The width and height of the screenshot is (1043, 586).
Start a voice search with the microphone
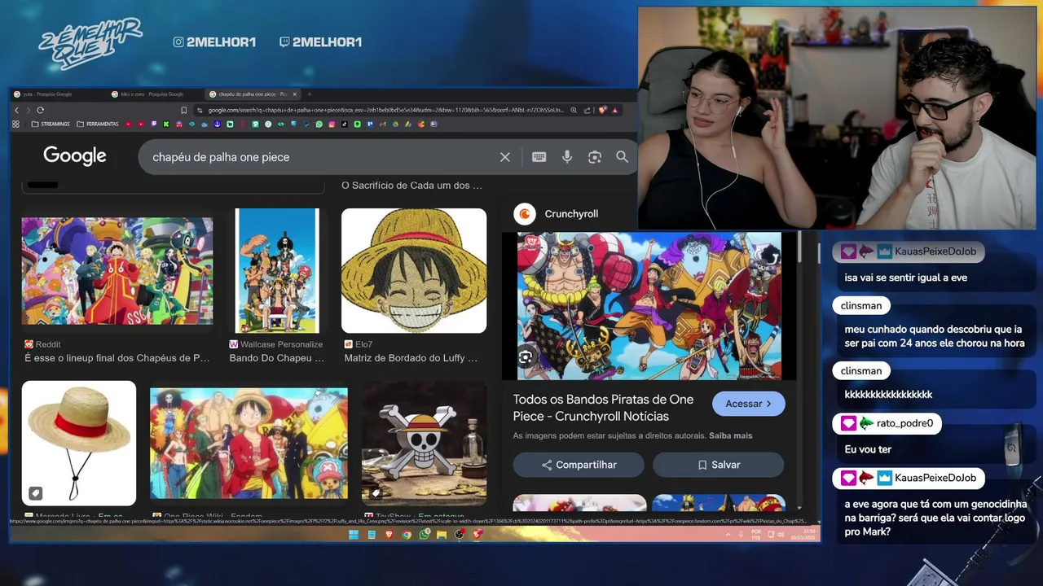click(567, 157)
